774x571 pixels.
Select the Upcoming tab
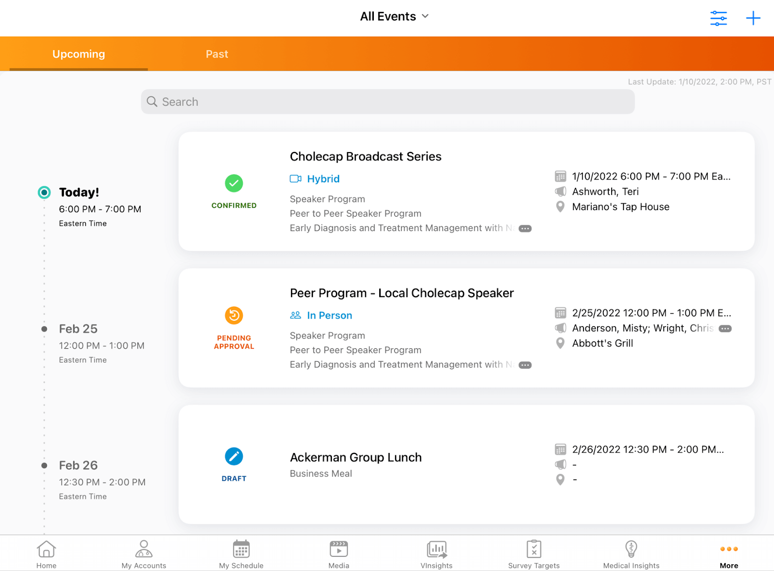click(78, 54)
